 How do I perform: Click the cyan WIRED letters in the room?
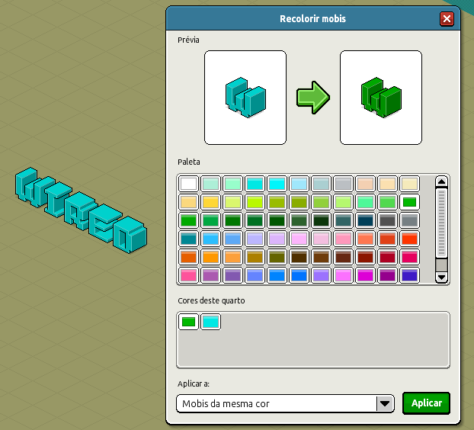click(x=81, y=210)
